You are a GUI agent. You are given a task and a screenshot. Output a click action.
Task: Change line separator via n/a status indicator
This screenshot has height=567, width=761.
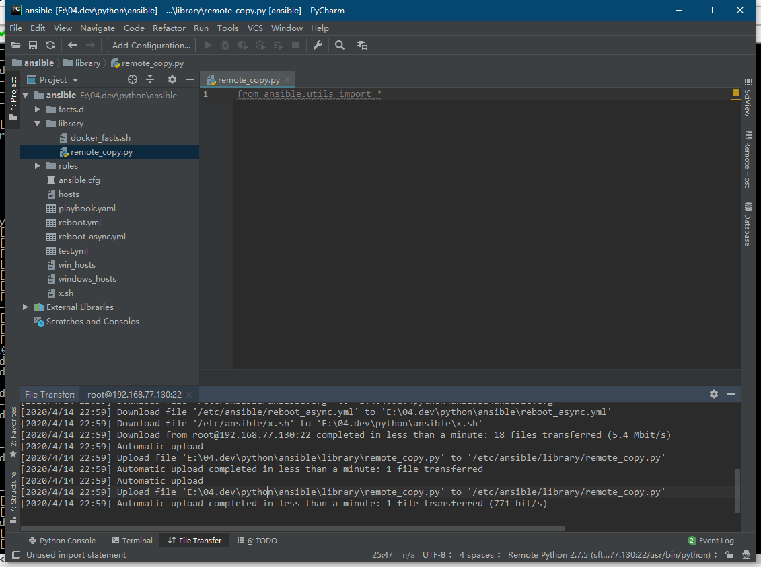(x=408, y=554)
